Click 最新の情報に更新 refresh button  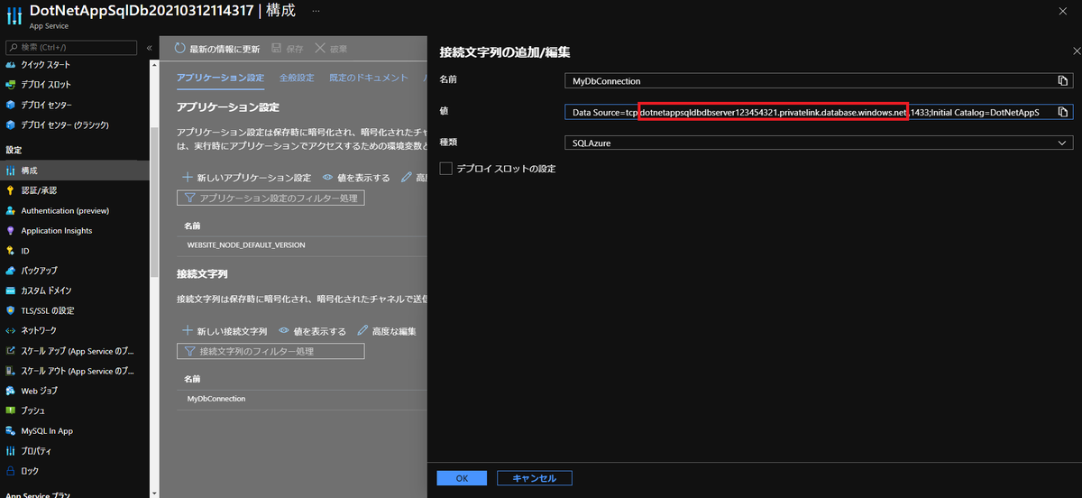click(x=216, y=49)
